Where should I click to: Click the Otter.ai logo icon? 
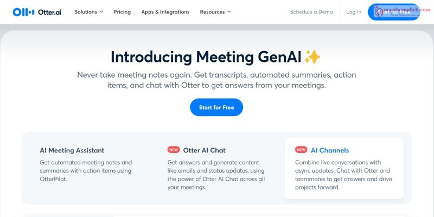point(23,12)
